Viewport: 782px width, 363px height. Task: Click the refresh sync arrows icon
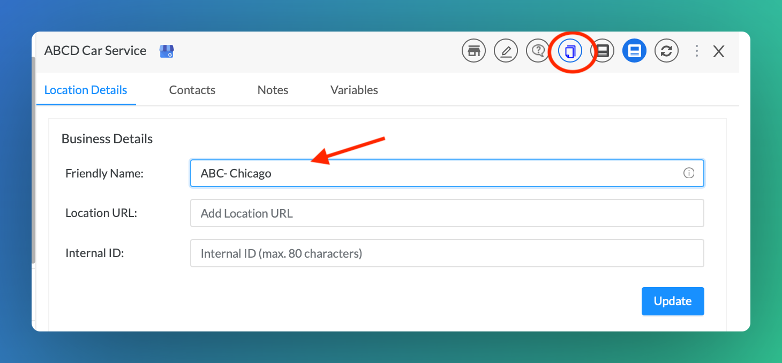tap(666, 51)
